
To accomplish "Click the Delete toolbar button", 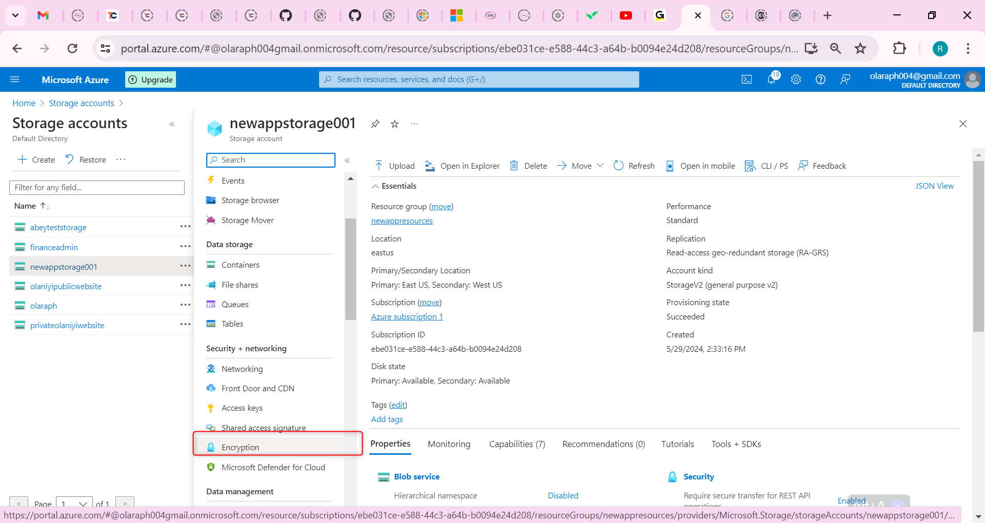I will click(528, 166).
